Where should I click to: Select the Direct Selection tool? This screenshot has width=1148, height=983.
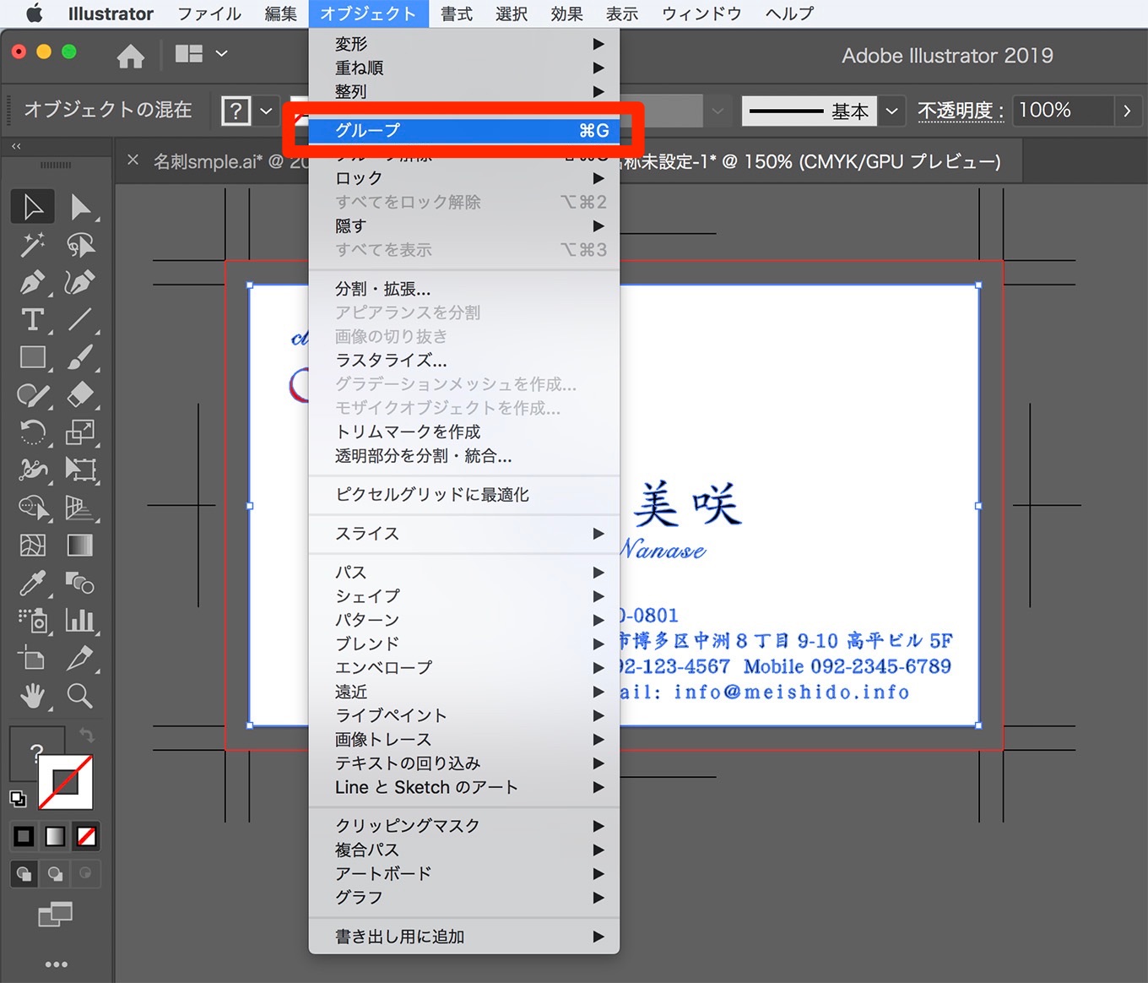80,207
